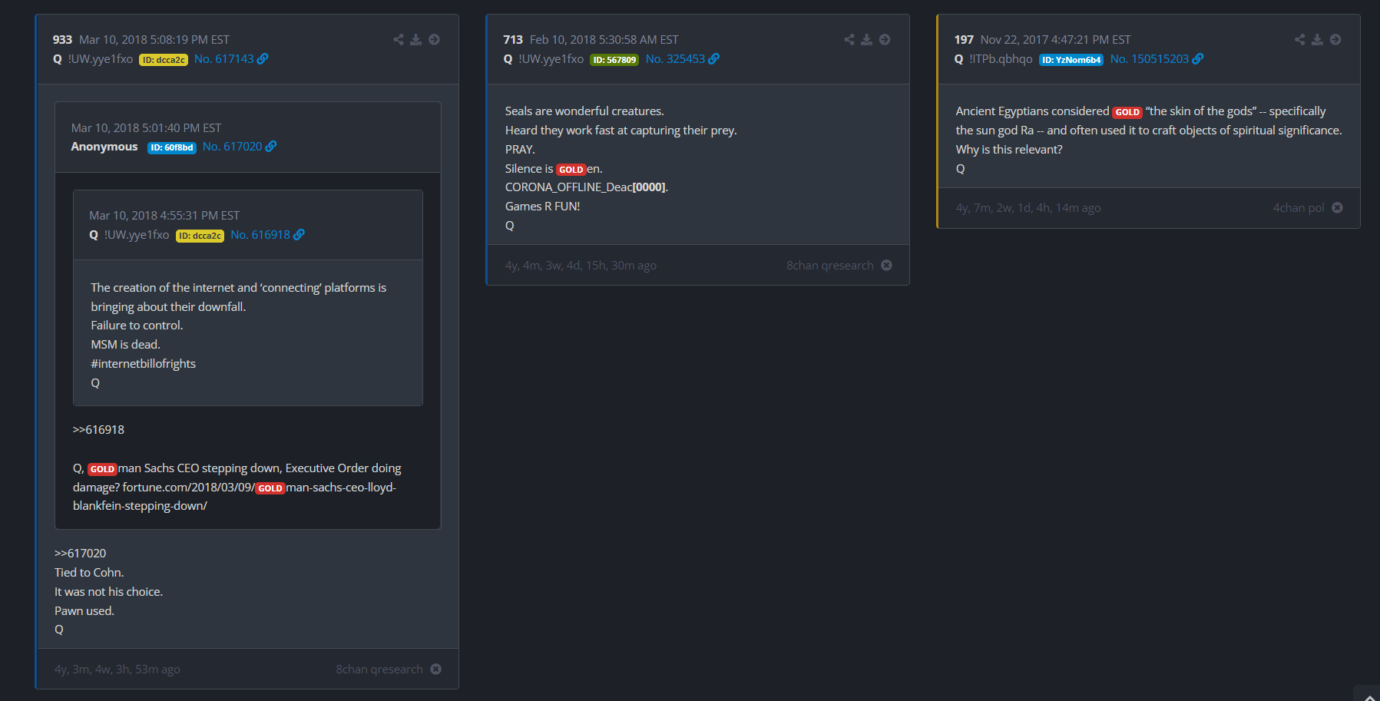The height and width of the screenshot is (701, 1380).
Task: Click the Anonymous author name
Action: pos(104,146)
